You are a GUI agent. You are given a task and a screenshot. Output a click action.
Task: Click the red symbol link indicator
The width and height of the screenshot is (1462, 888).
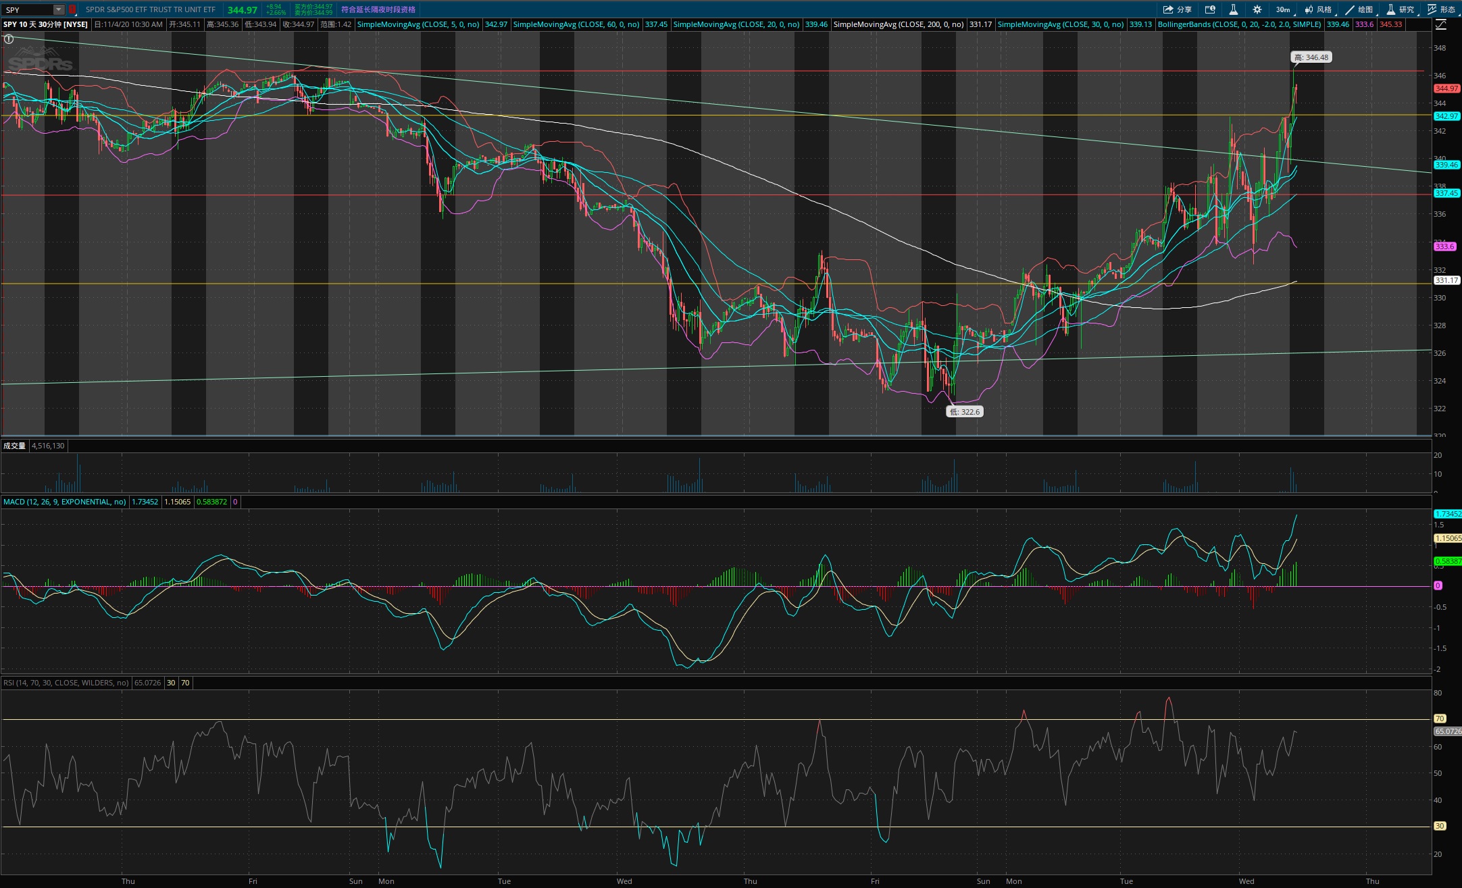pos(72,9)
